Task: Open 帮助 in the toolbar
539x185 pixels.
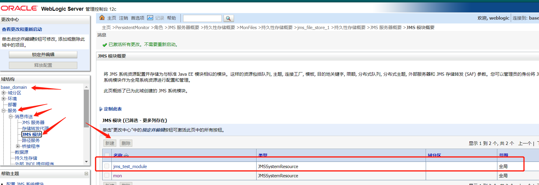Action: click(x=172, y=18)
